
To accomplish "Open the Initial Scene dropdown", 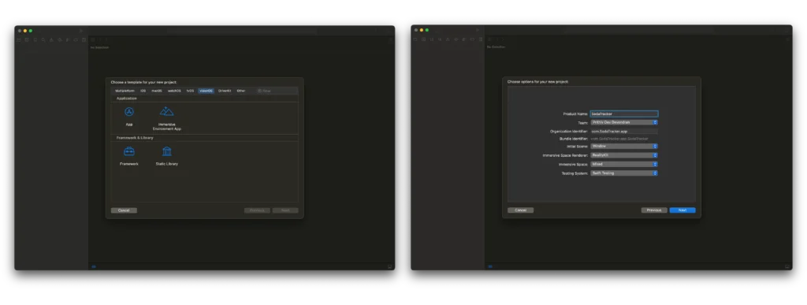I will (624, 146).
